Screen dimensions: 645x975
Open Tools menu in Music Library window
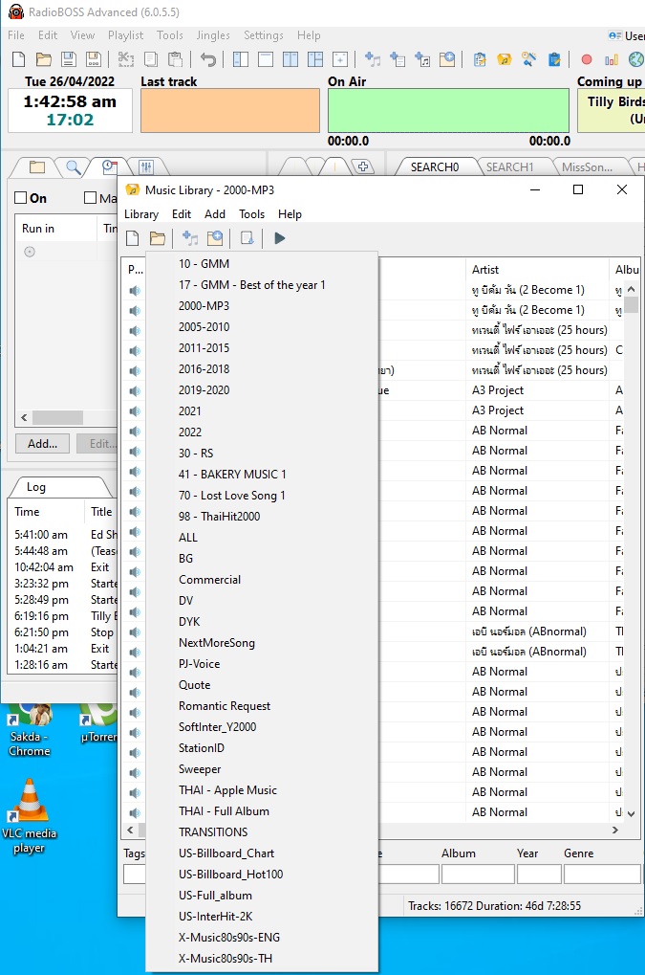click(x=252, y=214)
